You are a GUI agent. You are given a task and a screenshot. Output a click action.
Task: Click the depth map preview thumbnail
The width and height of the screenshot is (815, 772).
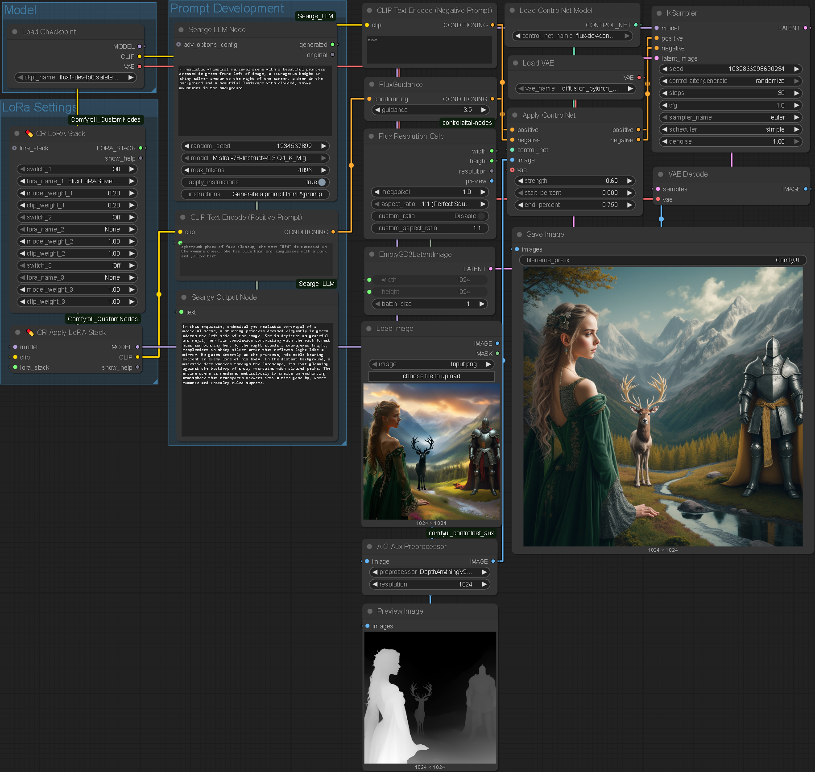coord(430,698)
